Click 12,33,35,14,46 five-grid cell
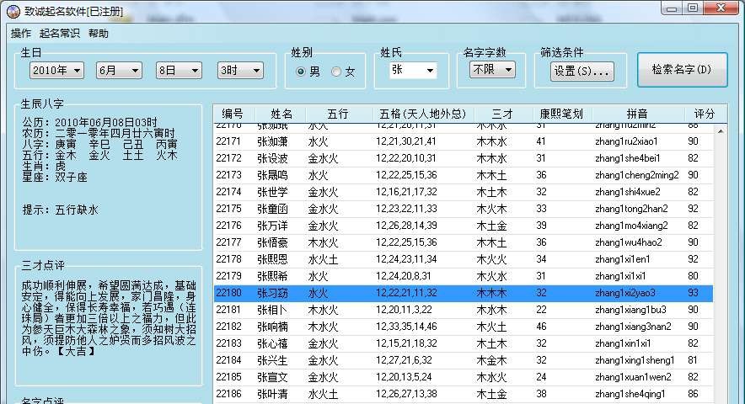Image resolution: width=745 pixels, height=404 pixels. tap(406, 327)
